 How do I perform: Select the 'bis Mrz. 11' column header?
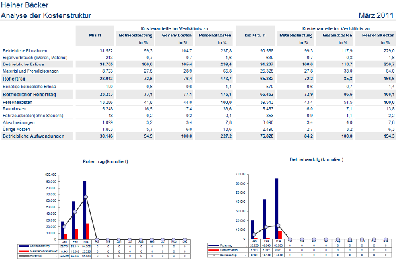[x=255, y=36]
